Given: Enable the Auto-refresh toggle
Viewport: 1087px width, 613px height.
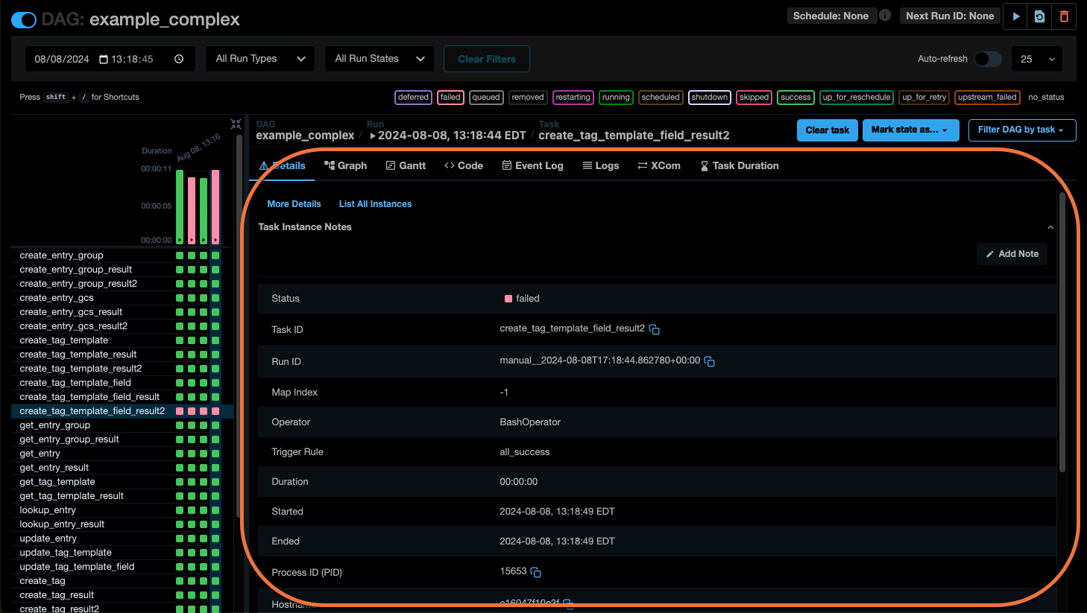Looking at the screenshot, I should [x=988, y=58].
